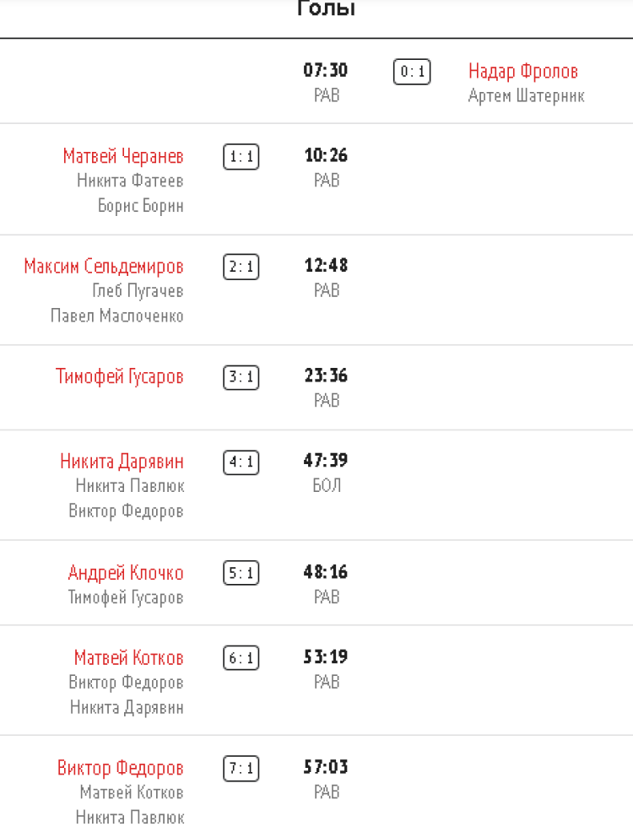This screenshot has height=832, width=633.
Task: Select the 7:1 score badge
Action: 241,770
